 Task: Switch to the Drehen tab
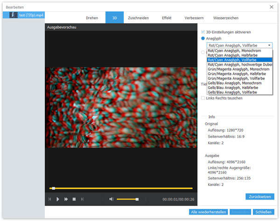(92, 18)
